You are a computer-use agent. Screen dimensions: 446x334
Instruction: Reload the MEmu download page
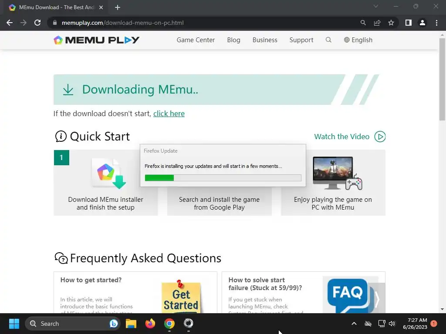point(37,23)
